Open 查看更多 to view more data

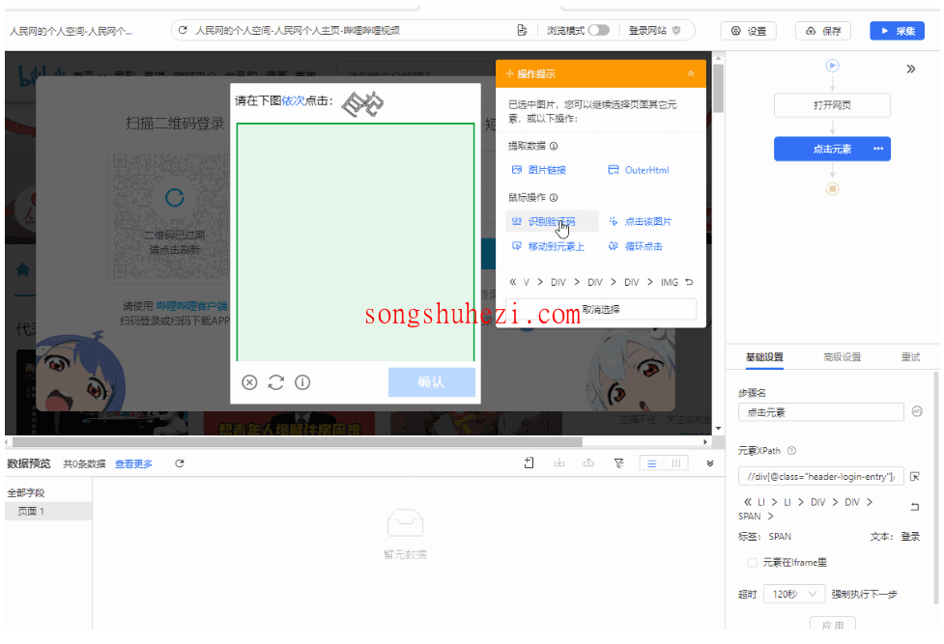click(x=133, y=463)
